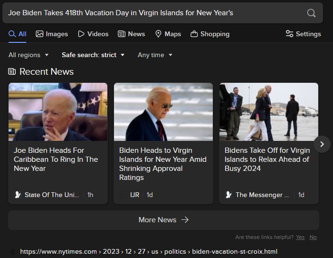333x258 pixels.
Task: Click the Recent News heading
Action: 46,71
